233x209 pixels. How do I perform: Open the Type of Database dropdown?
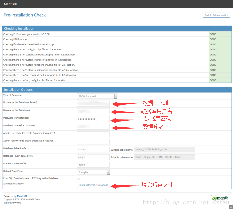pos(97,96)
